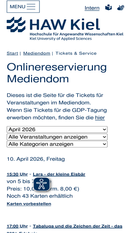Go to the Start breadcrumb
The image size is (131, 233).
tap(12, 53)
